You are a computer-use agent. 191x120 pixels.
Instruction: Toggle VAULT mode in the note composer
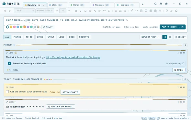48,27
